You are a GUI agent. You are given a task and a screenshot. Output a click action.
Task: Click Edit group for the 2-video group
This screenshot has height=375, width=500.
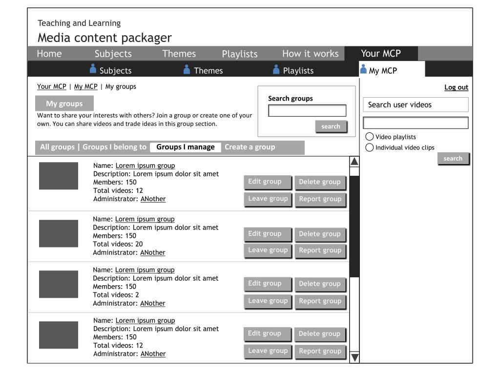pyautogui.click(x=268, y=284)
